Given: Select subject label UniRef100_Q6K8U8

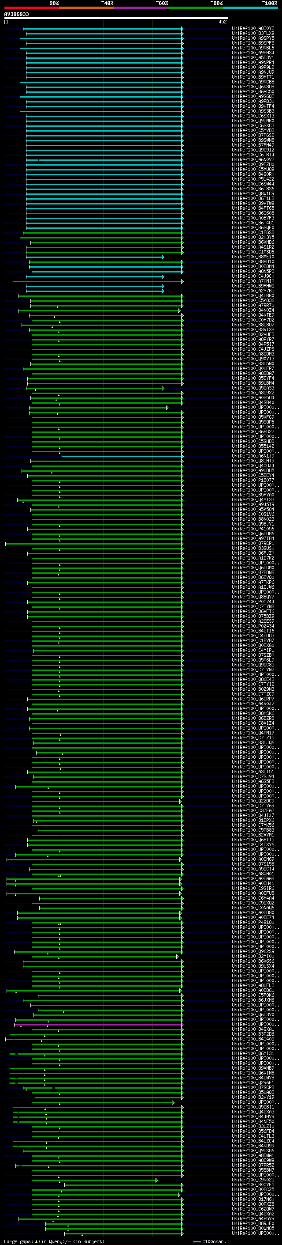Looking at the screenshot, I should pyautogui.click(x=253, y=87).
